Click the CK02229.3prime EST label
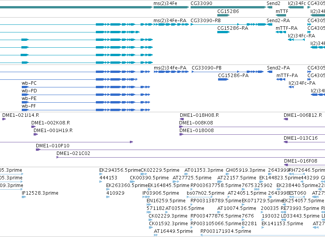The image size is (325, 237). click(x=168, y=216)
